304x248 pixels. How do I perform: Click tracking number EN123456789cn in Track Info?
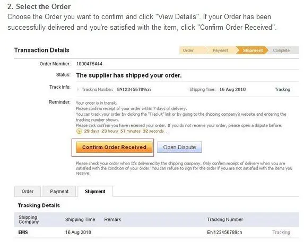(x=134, y=89)
